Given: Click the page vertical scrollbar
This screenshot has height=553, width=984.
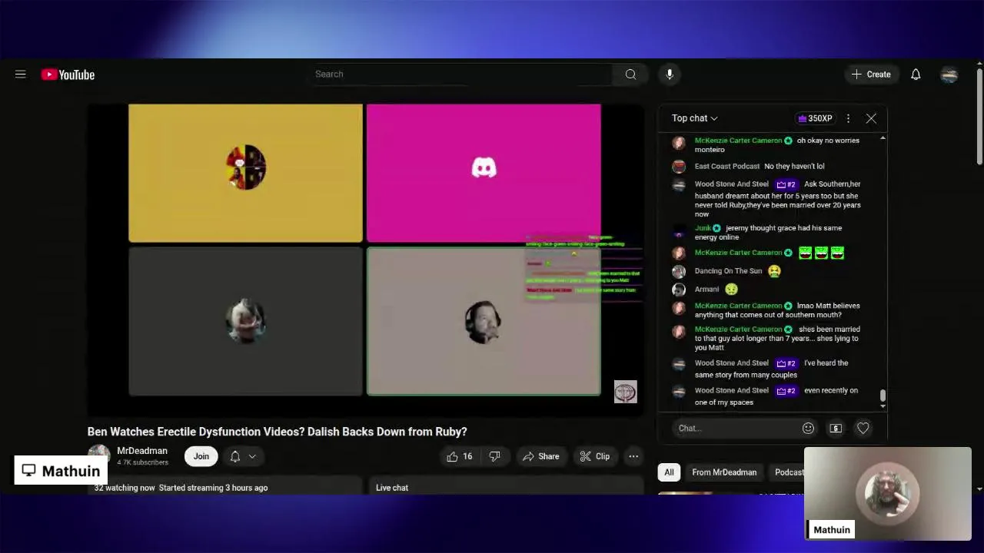Looking at the screenshot, I should tap(979, 115).
